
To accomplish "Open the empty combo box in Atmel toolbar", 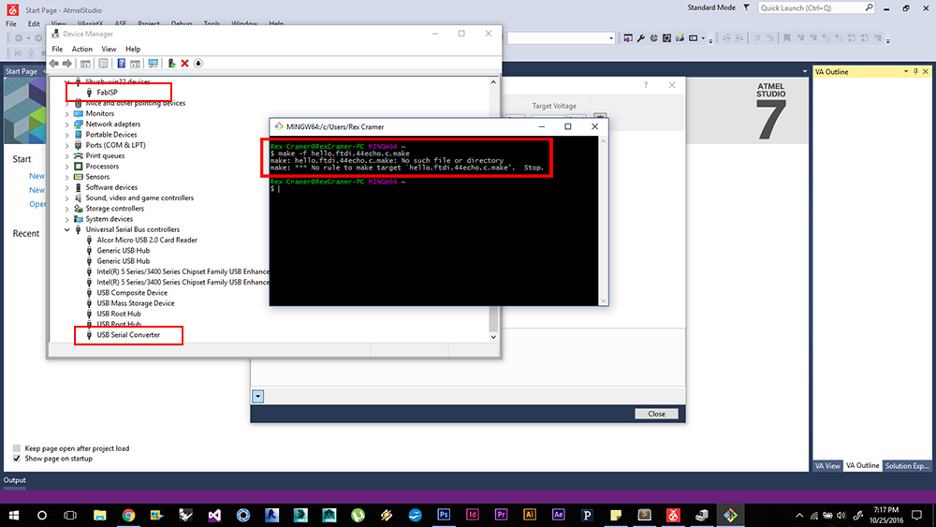I will 561,38.
